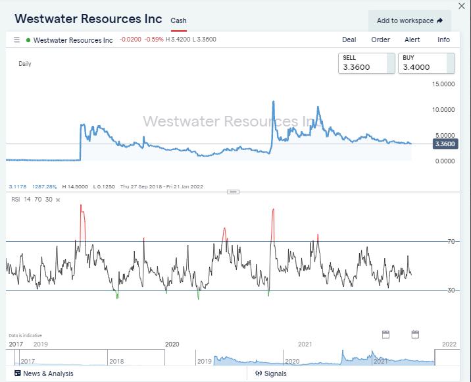The height and width of the screenshot is (382, 471).
Task: Open the end date calendar icon
Action: point(415,334)
